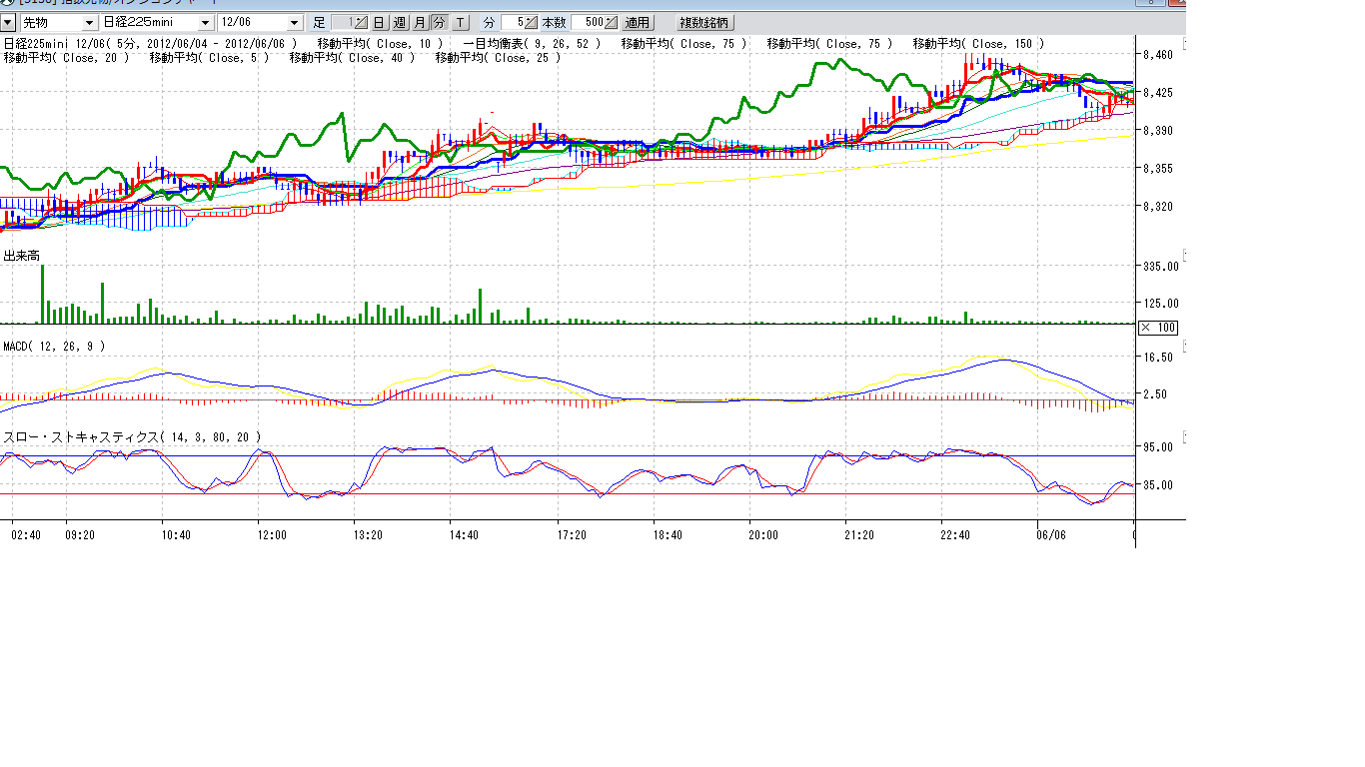Adjust the 分 minute interval spinner
The image size is (1365, 767).
(x=520, y=22)
